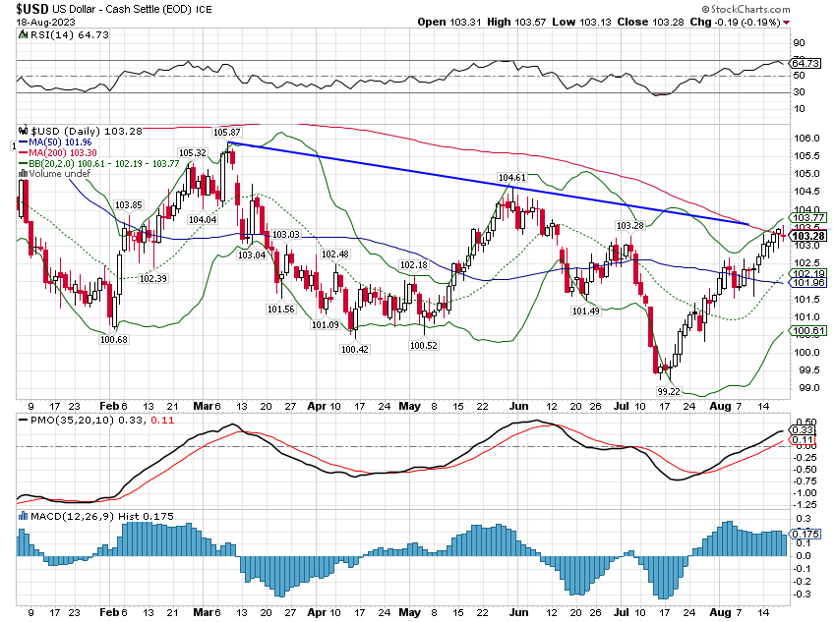Click the 'Volume undef' legend text
The height and width of the screenshot is (622, 836).
(60, 174)
